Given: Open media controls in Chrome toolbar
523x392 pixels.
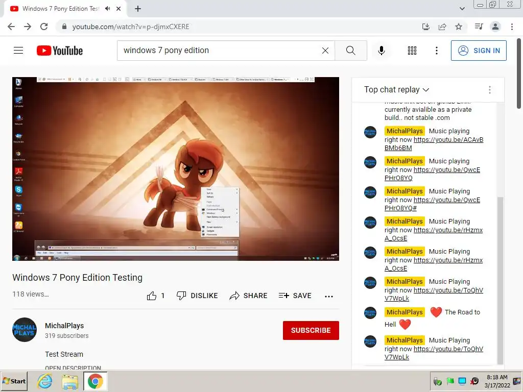Looking at the screenshot, I should click(479, 27).
